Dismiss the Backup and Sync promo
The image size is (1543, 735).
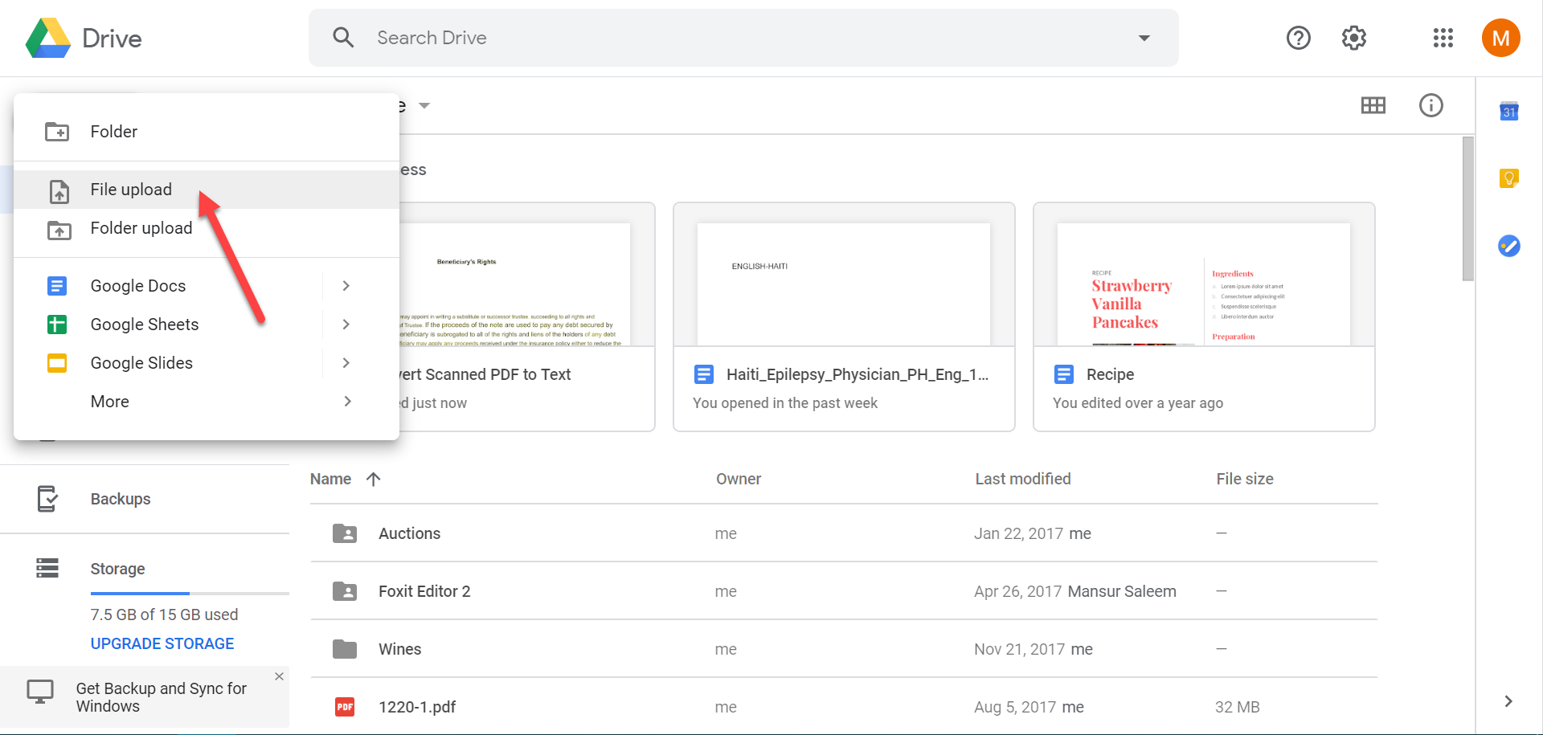(279, 676)
